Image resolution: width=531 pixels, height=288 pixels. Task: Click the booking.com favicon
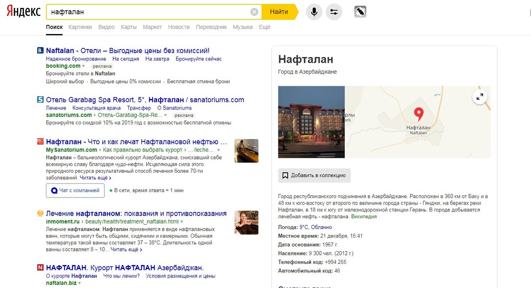coord(40,51)
